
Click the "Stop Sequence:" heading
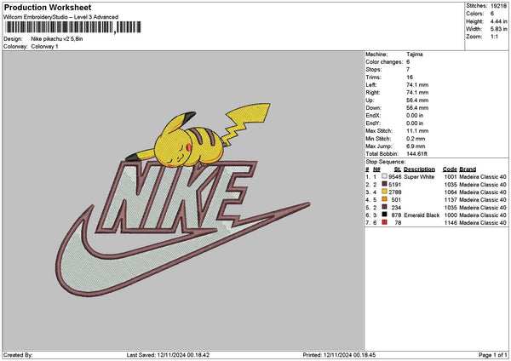pos(386,162)
